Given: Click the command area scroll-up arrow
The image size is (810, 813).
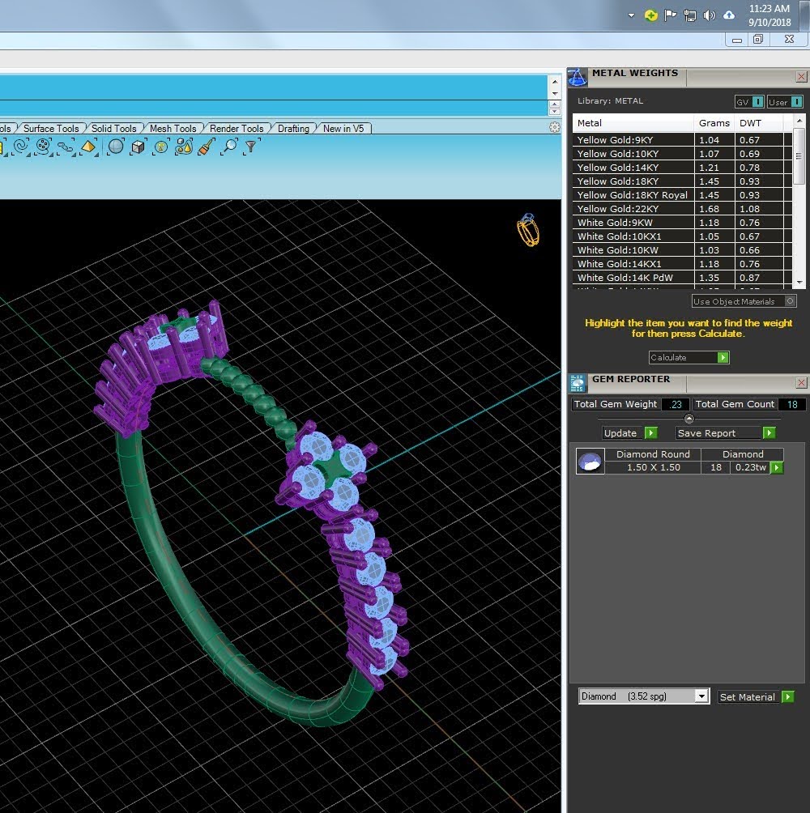Looking at the screenshot, I should (555, 82).
